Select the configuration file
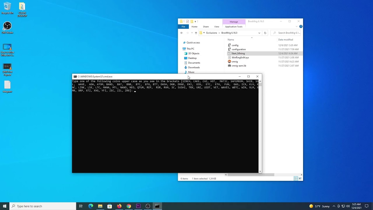Screen dimensions: 373x210 coord(239,49)
